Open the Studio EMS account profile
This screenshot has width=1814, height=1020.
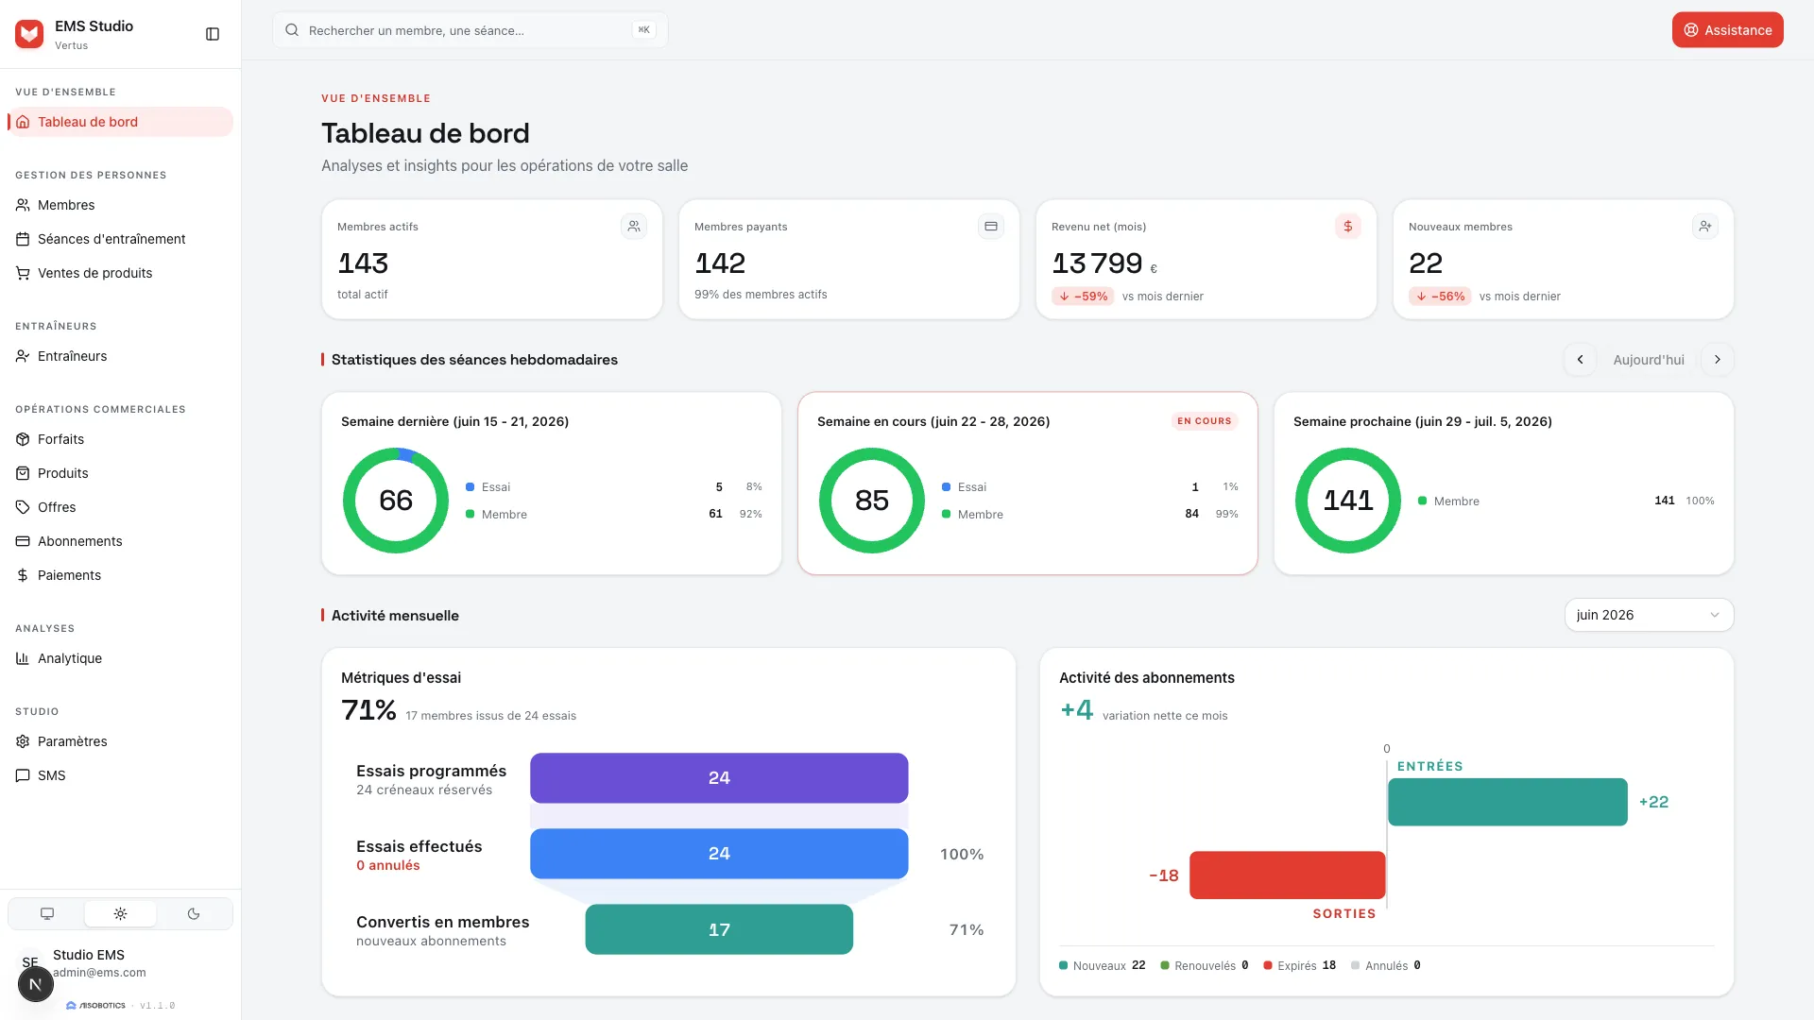[x=120, y=963]
